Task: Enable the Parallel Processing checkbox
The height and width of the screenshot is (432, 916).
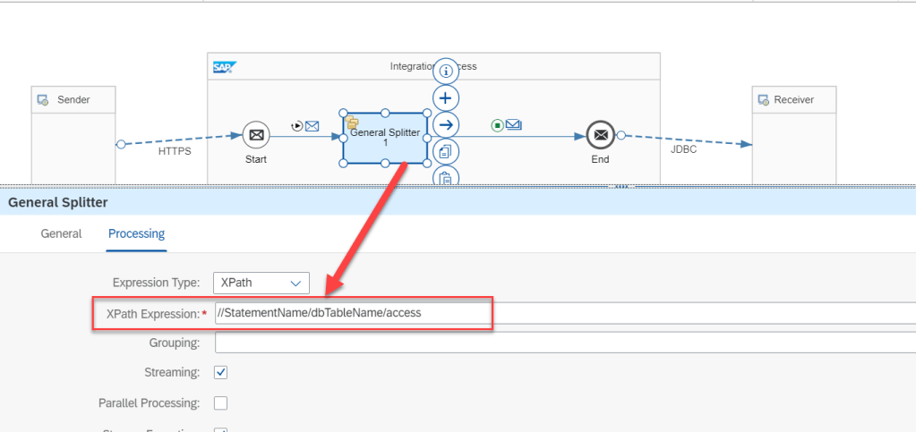Action: point(221,402)
